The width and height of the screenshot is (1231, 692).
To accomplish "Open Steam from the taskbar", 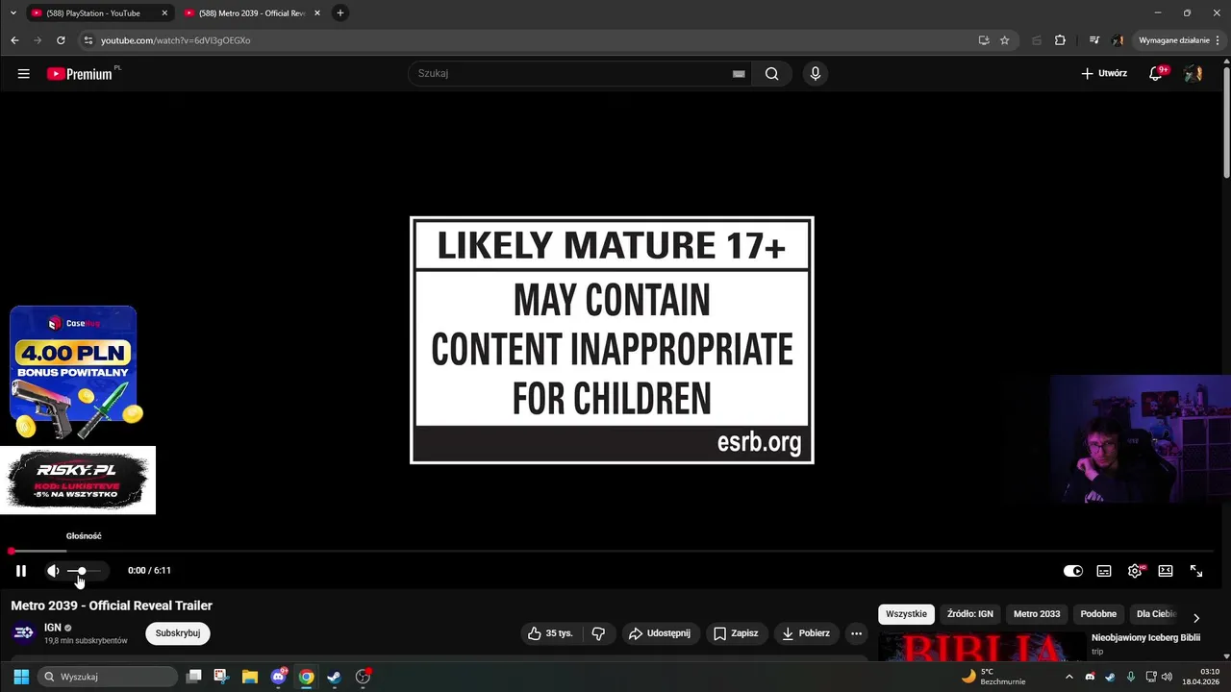I will pos(334,677).
